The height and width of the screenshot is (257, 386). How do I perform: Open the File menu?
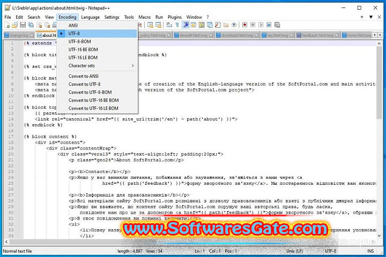point(8,17)
